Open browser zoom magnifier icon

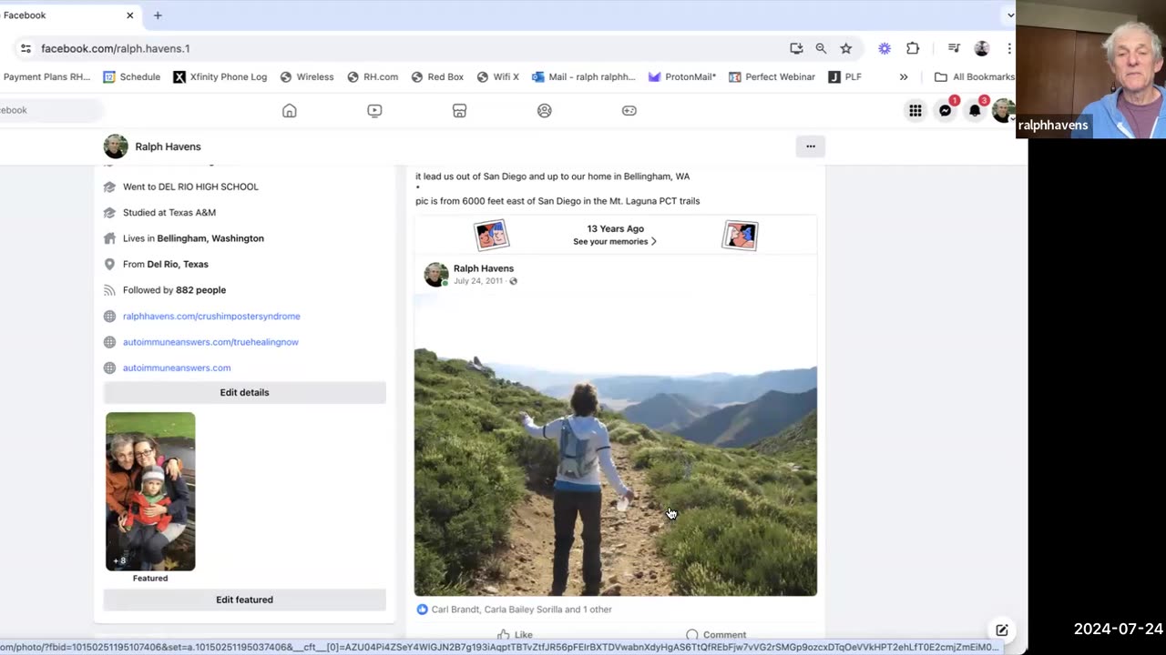pos(821,48)
